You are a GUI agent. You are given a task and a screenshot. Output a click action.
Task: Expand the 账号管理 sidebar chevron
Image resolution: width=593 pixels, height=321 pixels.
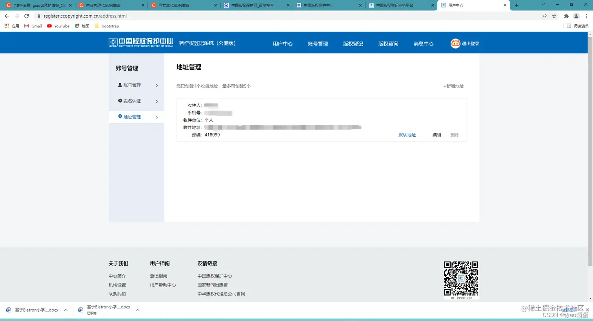point(156,85)
